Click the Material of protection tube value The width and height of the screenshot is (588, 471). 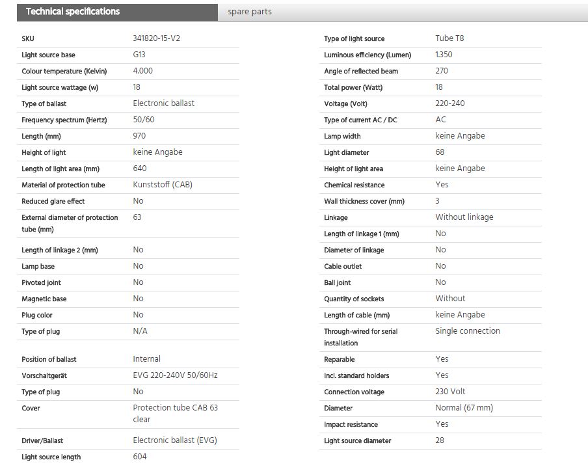(x=163, y=185)
